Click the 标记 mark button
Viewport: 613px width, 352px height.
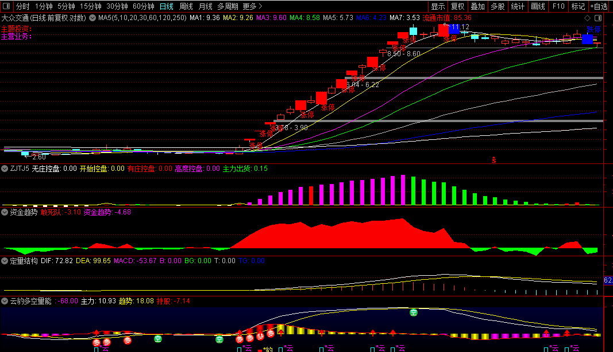point(578,6)
